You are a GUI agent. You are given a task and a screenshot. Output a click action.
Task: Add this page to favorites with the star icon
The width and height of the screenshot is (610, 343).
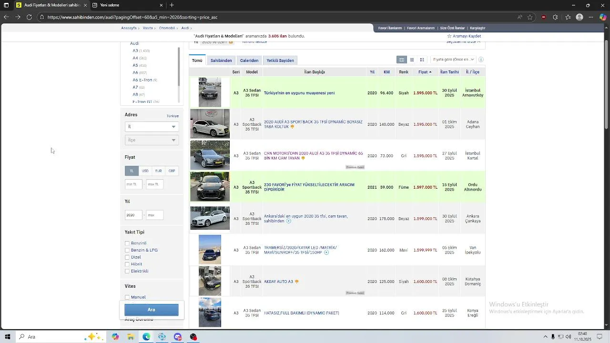pyautogui.click(x=530, y=17)
